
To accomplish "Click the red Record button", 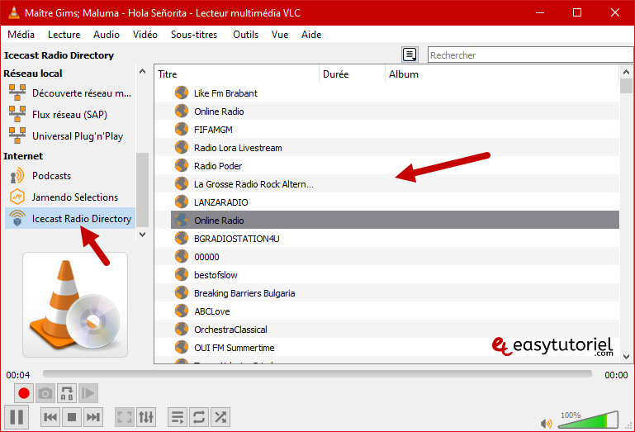I will point(24,393).
